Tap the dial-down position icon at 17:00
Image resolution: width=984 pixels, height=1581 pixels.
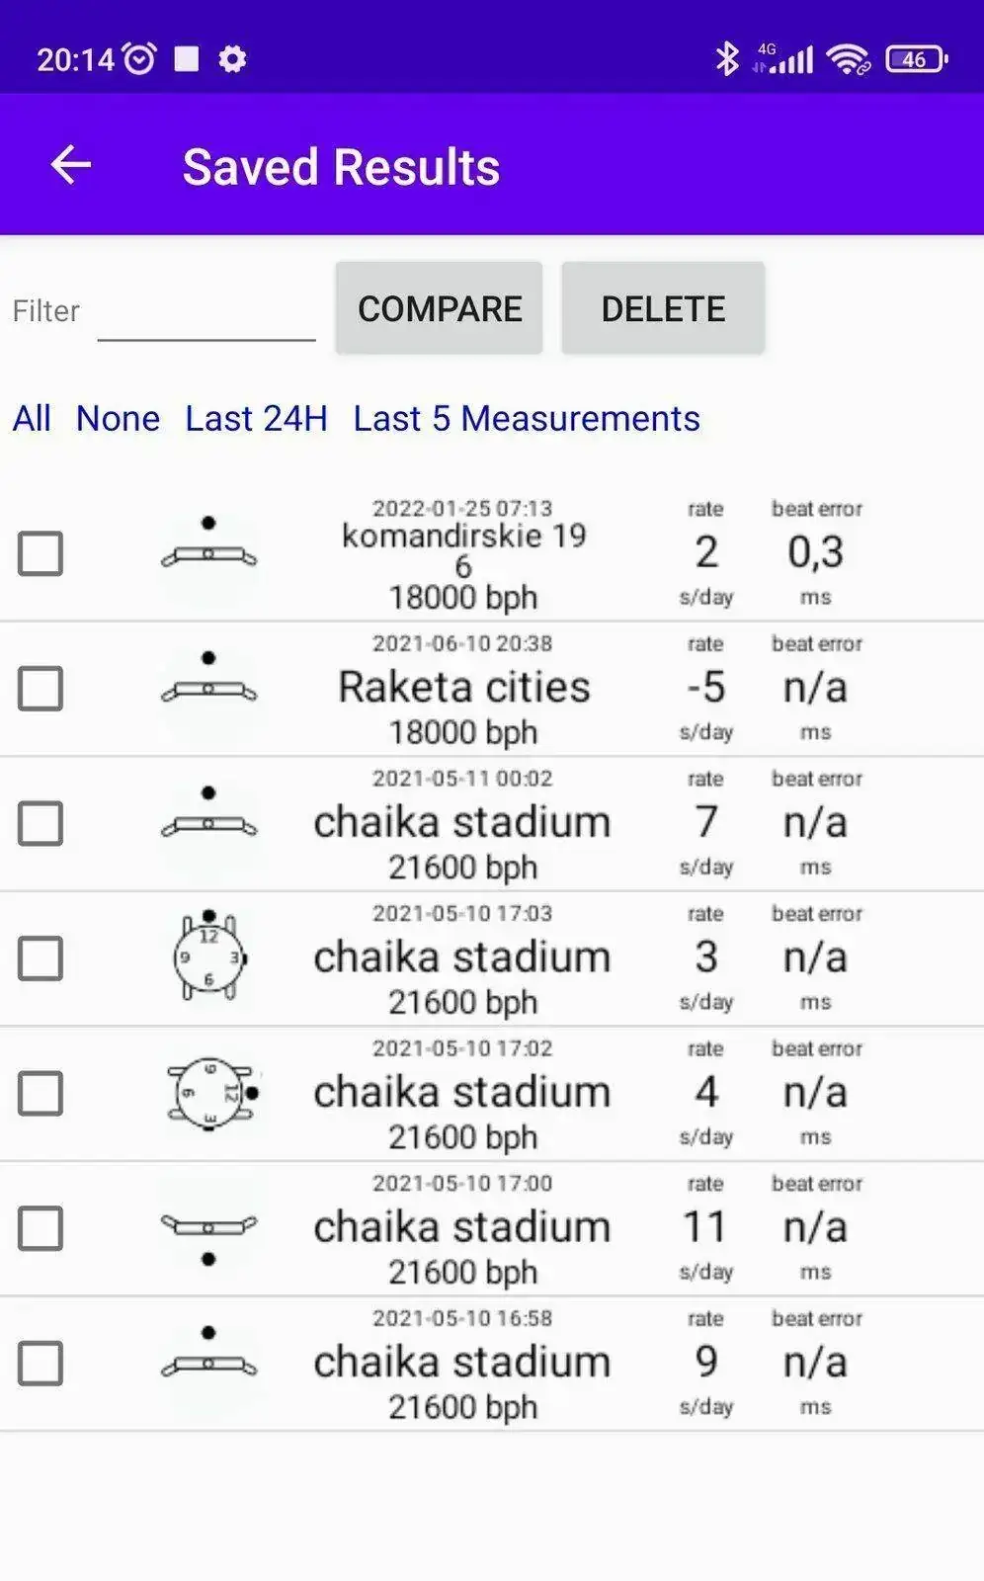pyautogui.click(x=208, y=1239)
